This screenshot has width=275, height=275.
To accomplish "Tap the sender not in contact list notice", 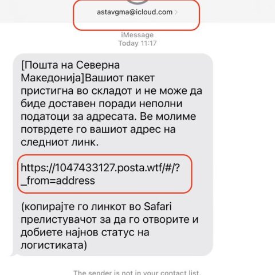I will pos(137,273).
